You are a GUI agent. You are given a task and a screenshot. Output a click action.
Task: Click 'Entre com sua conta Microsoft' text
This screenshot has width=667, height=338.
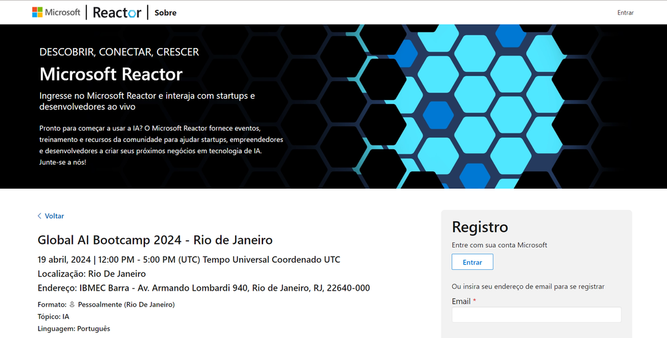[499, 245]
